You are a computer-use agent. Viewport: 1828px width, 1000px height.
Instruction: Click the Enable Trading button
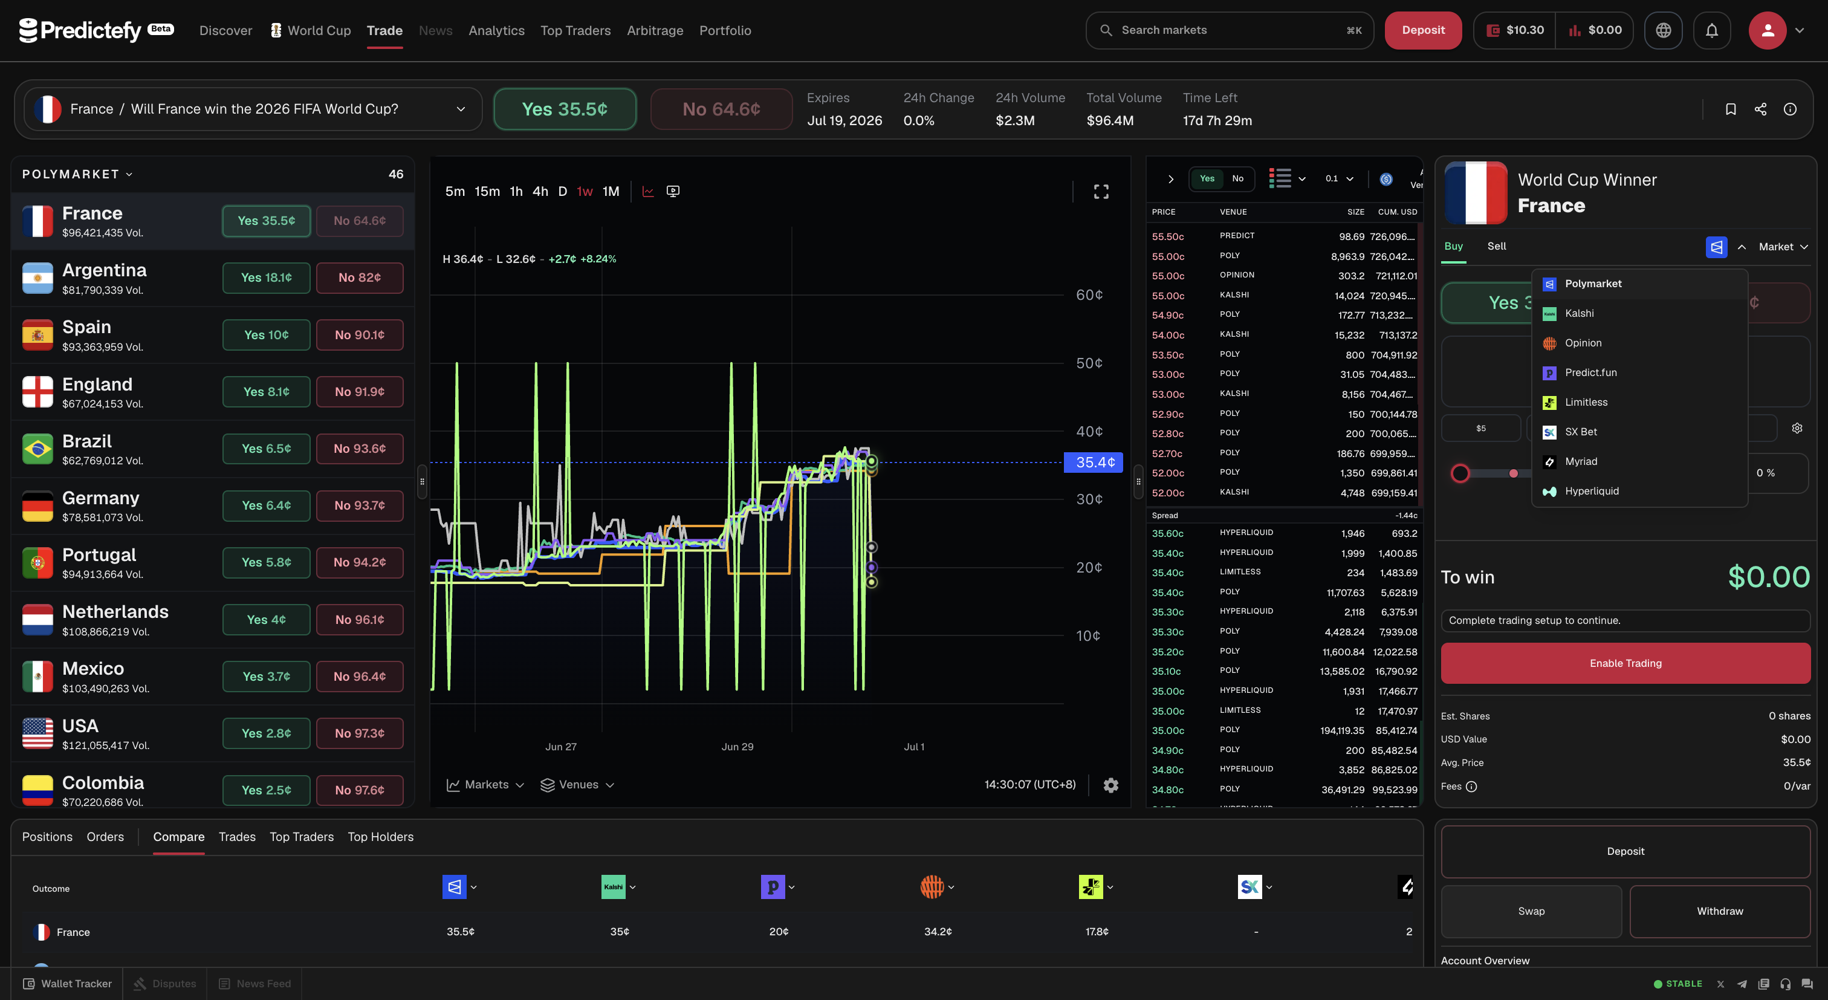point(1625,664)
